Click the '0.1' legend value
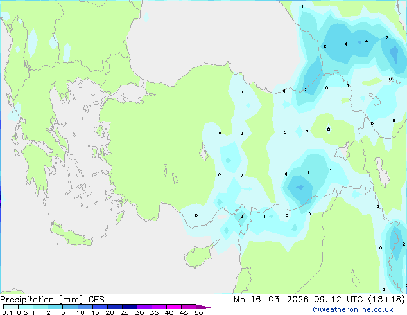 pyautogui.click(x=7, y=312)
